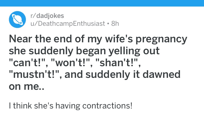
Task: Click the quoted word "shan't!" in title
Action: (x=118, y=63)
